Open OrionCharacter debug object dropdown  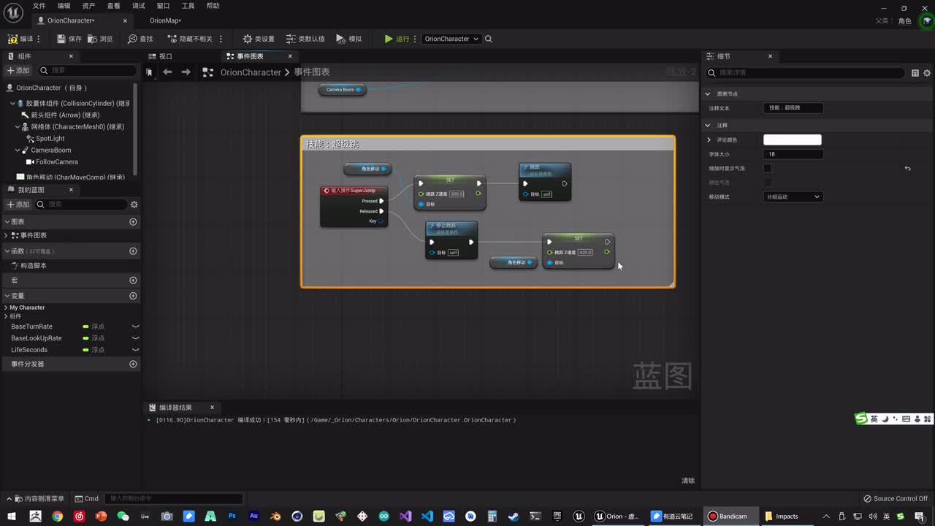451,39
